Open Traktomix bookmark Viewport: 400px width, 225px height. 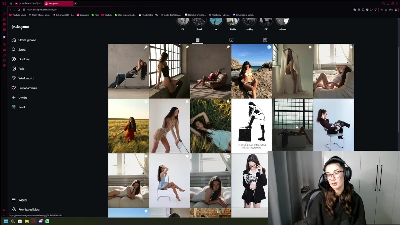click(x=219, y=15)
